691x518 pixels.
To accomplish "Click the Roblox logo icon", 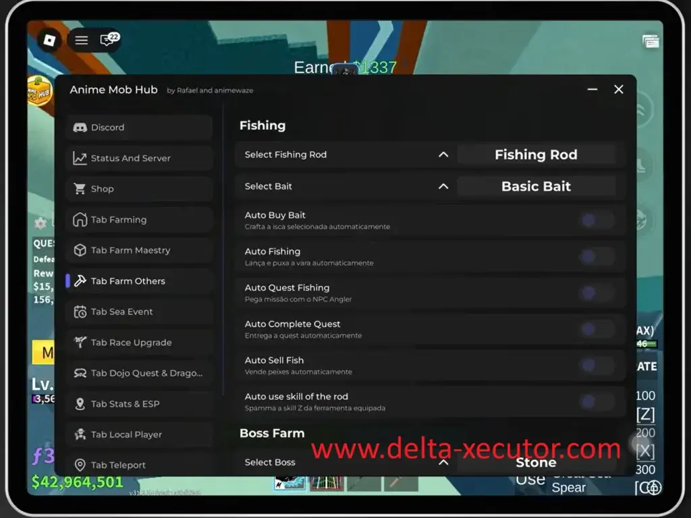I will coord(49,40).
